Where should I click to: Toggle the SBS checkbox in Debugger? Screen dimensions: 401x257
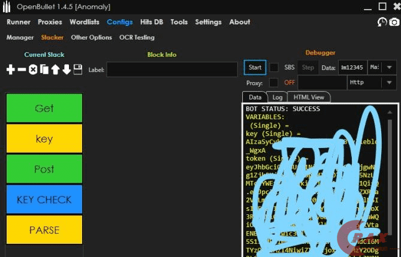point(274,67)
